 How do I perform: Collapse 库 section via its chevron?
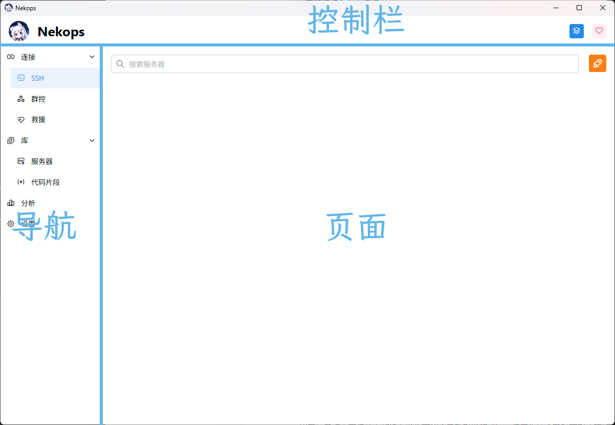pyautogui.click(x=92, y=140)
